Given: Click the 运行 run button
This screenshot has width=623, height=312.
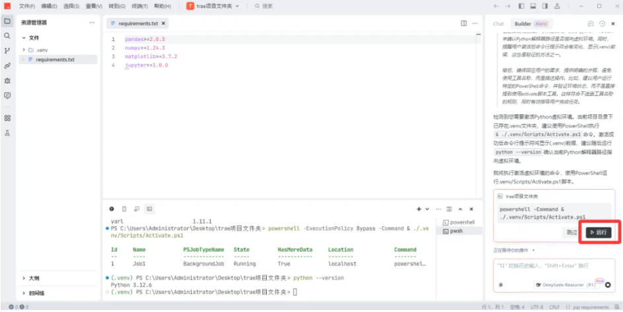Looking at the screenshot, I should 597,232.
